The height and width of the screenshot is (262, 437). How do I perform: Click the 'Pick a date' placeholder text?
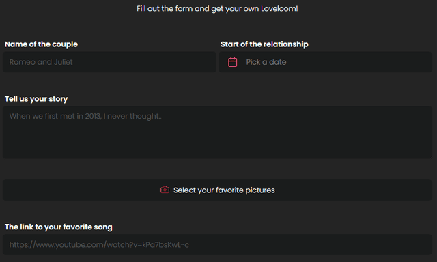point(266,62)
